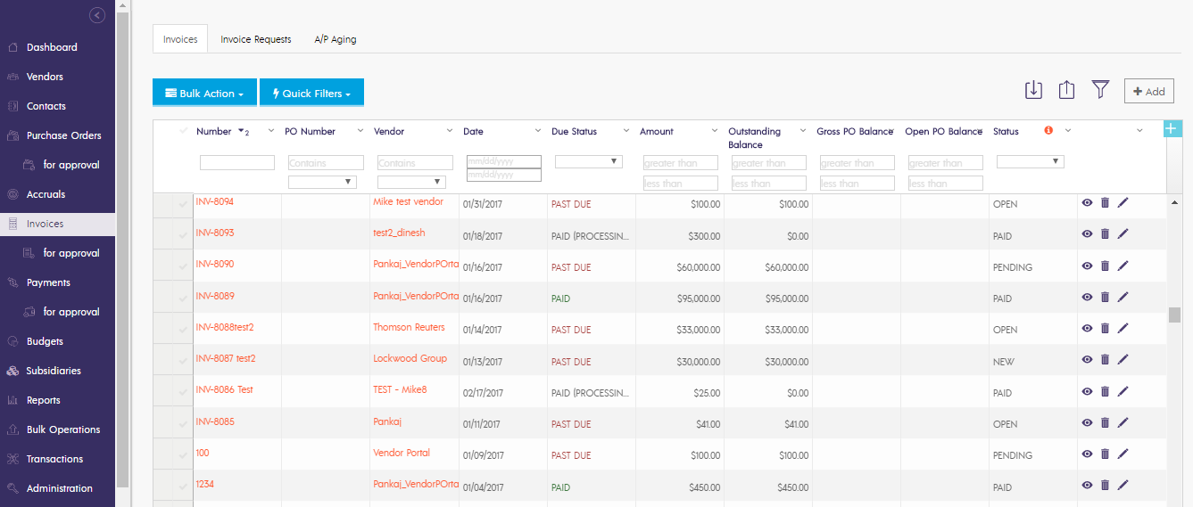Switch to the Invoice Requests tab

point(255,39)
